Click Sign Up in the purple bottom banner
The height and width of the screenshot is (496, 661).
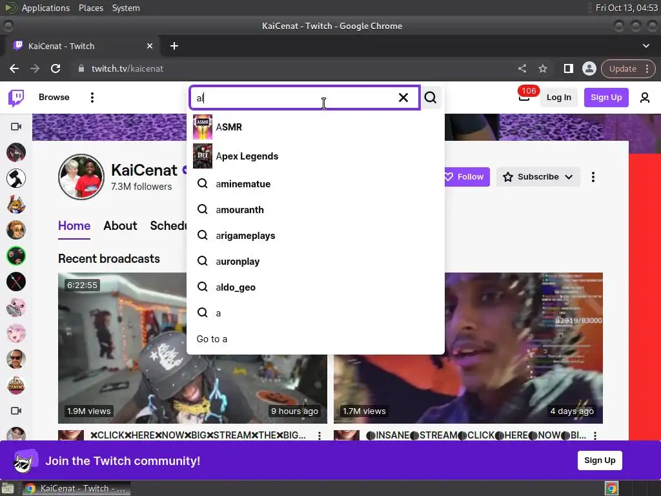coord(600,460)
